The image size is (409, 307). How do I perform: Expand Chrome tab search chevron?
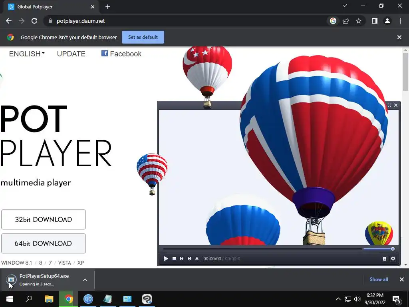pos(345,6)
